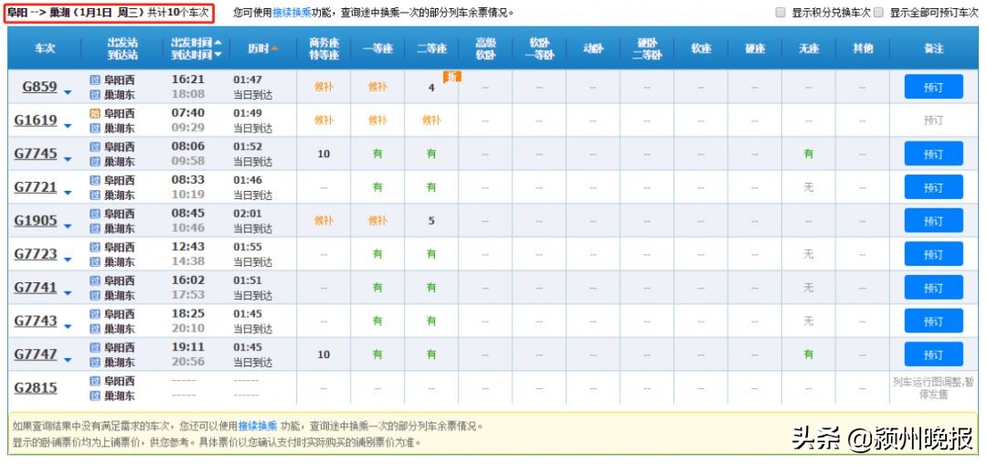Image resolution: width=987 pixels, height=465 pixels.
Task: Select the G7745 商务座 cell showing 10
Action: pos(324,153)
